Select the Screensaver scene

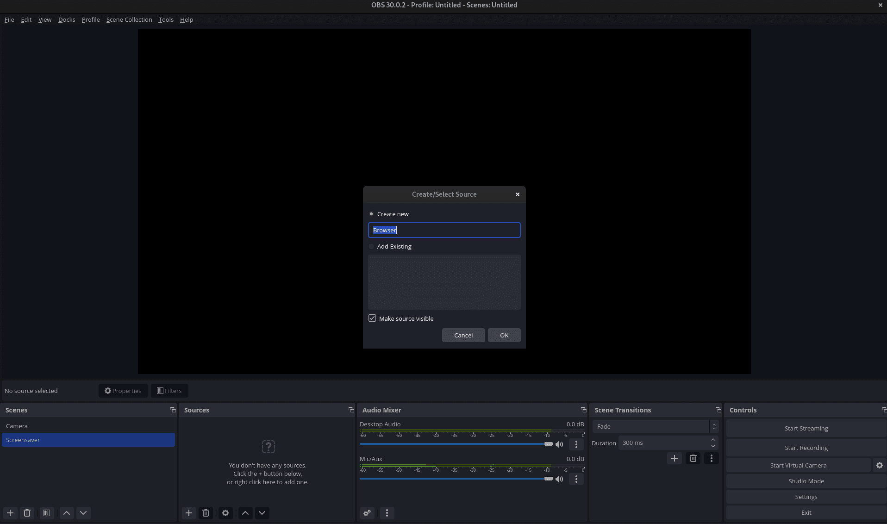pyautogui.click(x=88, y=440)
